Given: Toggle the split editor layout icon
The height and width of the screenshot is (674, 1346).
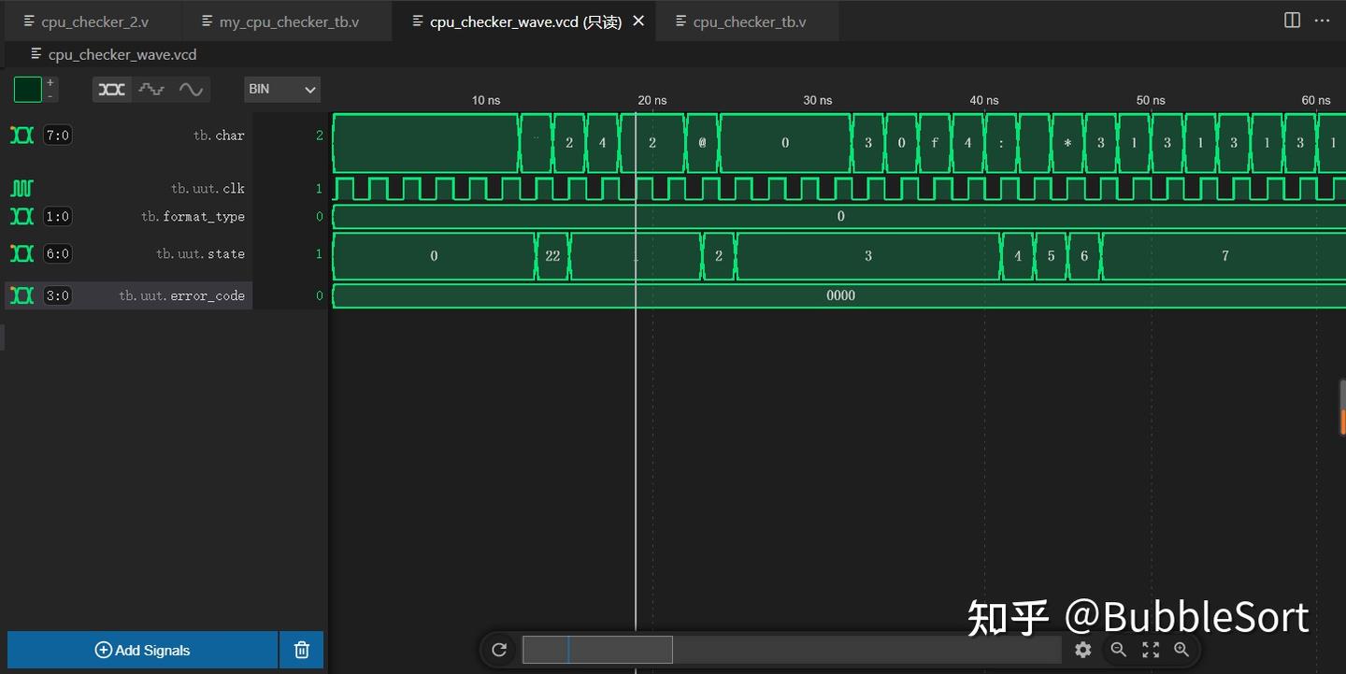Looking at the screenshot, I should (x=1292, y=20).
